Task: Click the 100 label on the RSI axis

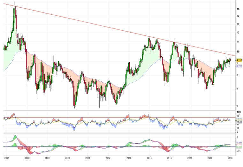Action: [239, 112]
